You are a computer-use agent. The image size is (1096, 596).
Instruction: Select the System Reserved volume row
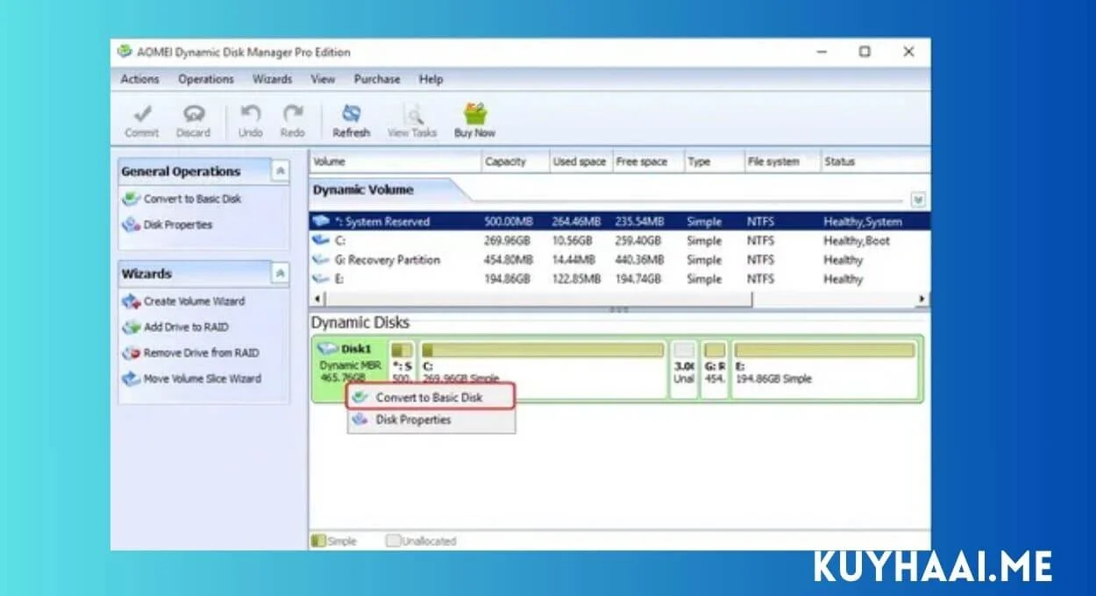point(619,222)
